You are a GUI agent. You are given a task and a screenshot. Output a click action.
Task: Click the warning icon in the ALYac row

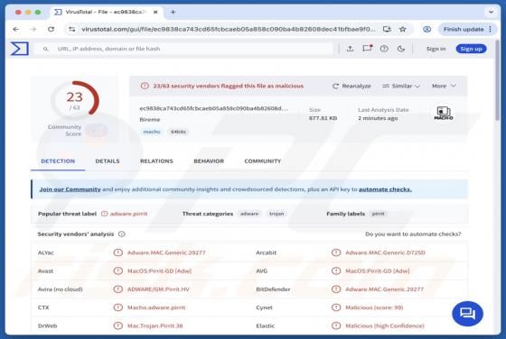118,252
